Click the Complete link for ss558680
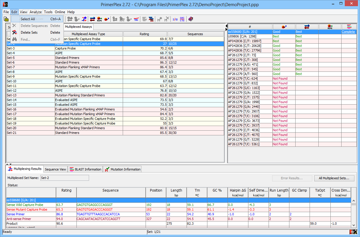360x237 pixels. click(x=348, y=32)
